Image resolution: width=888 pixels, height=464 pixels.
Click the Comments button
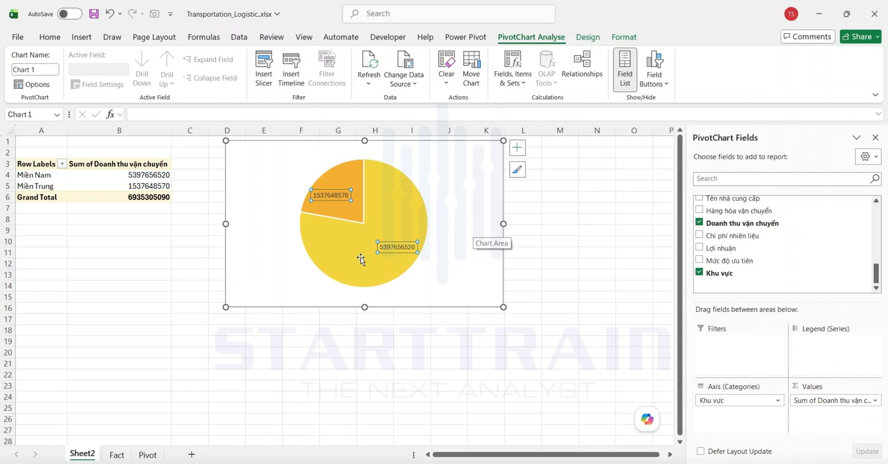(x=807, y=37)
